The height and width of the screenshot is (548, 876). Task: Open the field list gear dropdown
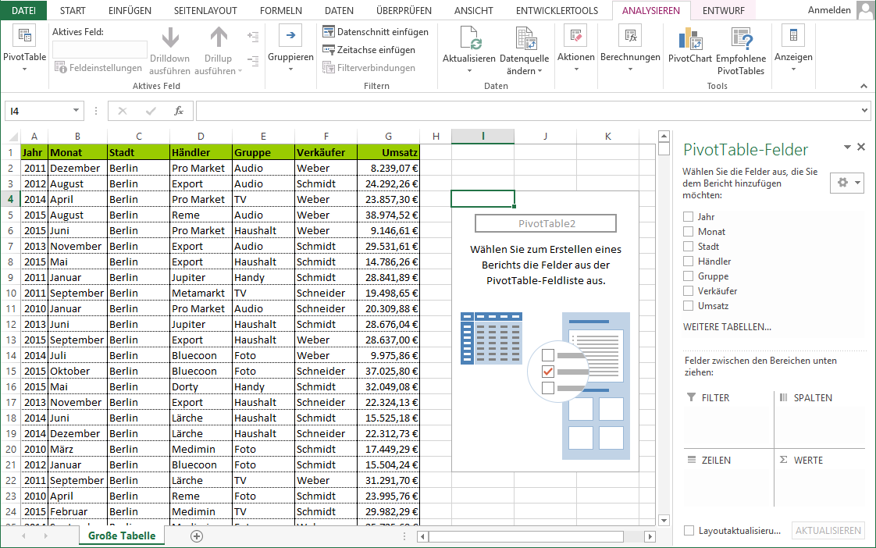(x=846, y=183)
